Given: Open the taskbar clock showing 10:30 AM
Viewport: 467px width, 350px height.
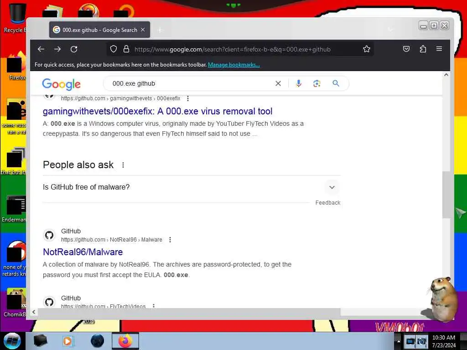Looking at the screenshot, I should 444,341.
